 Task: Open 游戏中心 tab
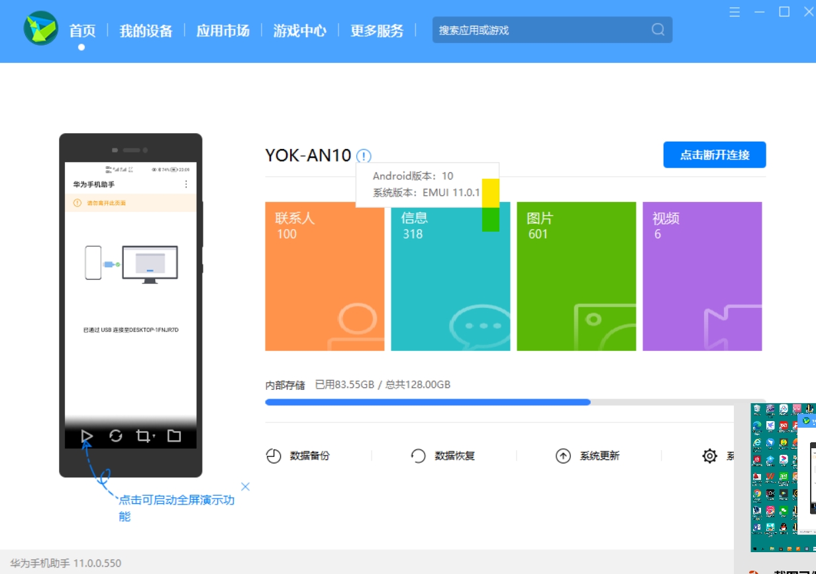coord(299,30)
